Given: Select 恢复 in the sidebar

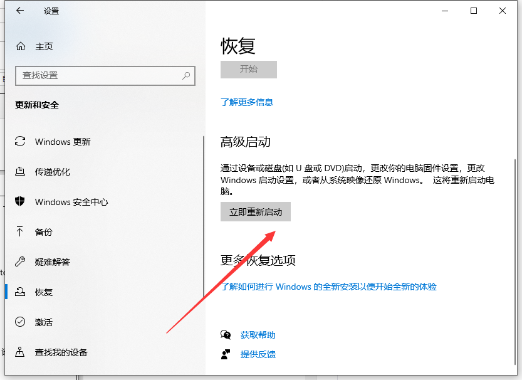Looking at the screenshot, I should tap(44, 292).
